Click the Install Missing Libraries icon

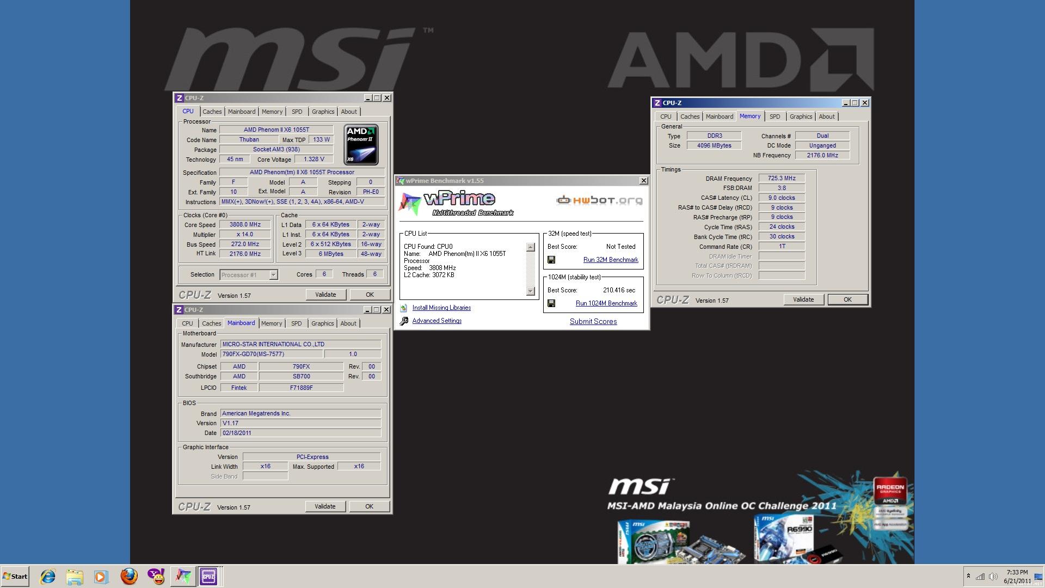[404, 308]
